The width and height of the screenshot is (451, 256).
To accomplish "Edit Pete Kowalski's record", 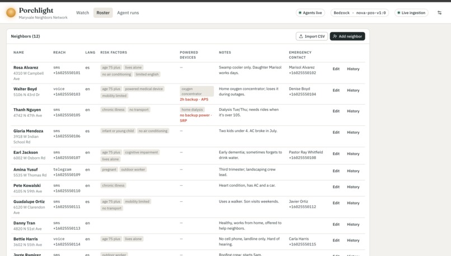I will [x=336, y=187].
